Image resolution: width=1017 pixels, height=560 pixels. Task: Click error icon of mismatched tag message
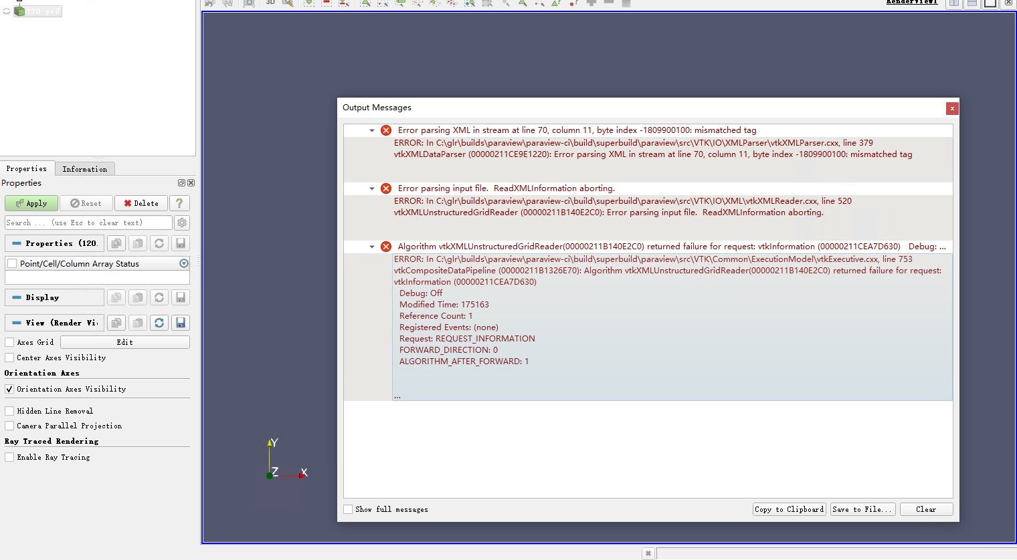(386, 130)
